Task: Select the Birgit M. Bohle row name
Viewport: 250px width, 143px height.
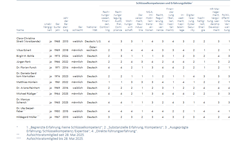Action: (25, 56)
